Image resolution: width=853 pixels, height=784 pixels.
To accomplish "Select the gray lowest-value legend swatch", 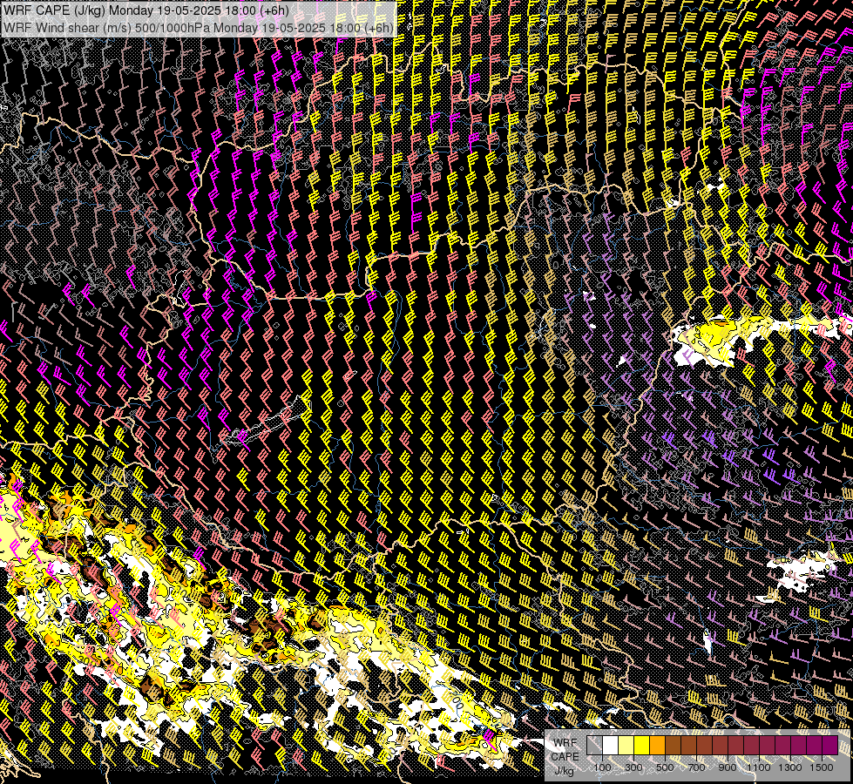I will [594, 745].
